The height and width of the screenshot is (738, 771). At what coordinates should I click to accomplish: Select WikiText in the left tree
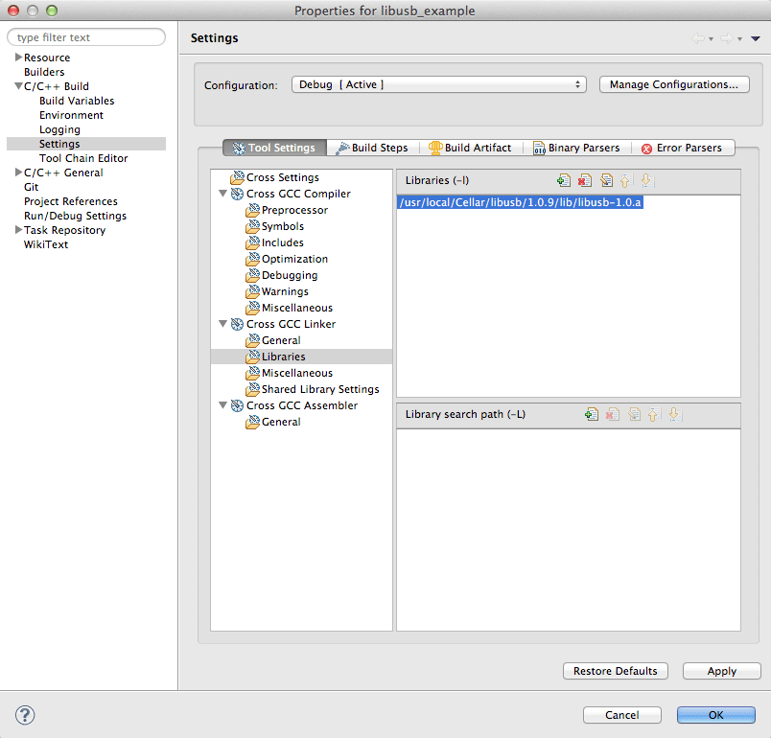click(x=46, y=244)
